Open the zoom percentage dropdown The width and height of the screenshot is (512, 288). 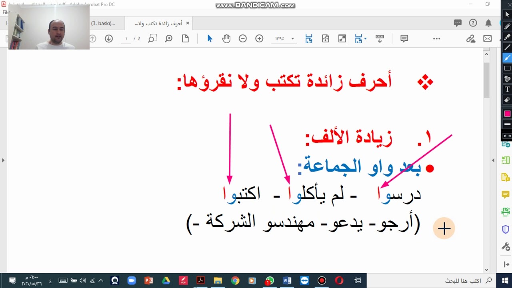coord(292,39)
